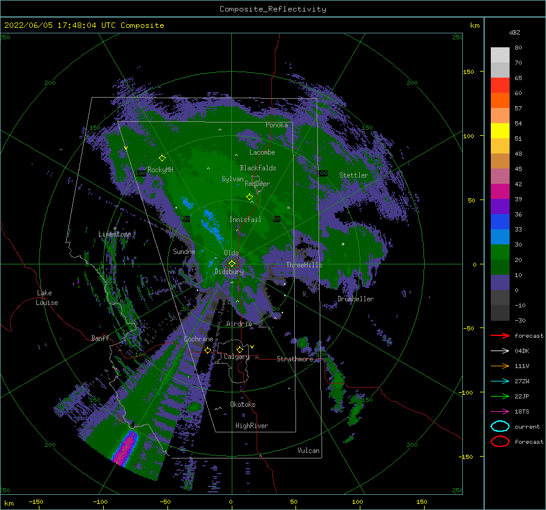Click the HighRiver label
Image resolution: width=546 pixels, height=510 pixels.
click(x=251, y=426)
